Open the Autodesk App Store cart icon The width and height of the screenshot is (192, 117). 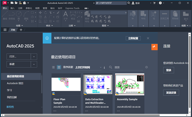click(x=154, y=3)
